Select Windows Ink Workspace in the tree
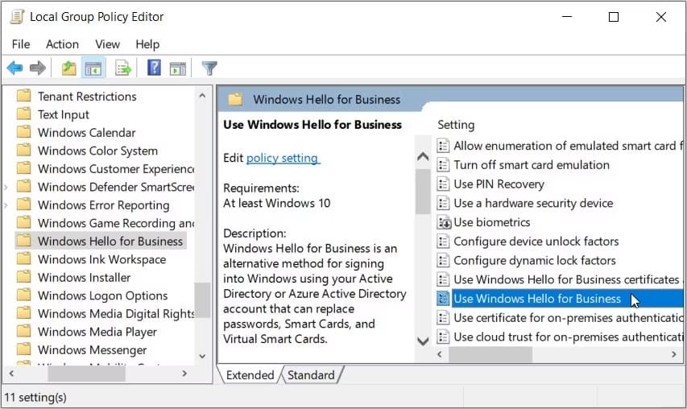Screen dimensions: 687x409 coord(101,259)
